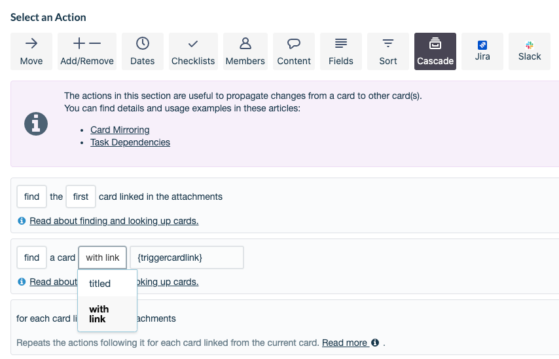Go to the Members actions tab
The image size is (559, 359).
245,51
